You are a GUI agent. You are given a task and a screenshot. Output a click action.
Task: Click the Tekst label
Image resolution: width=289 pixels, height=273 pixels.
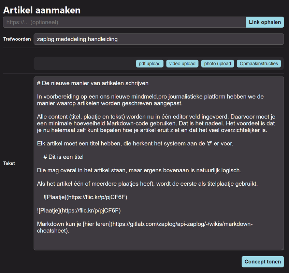click(x=9, y=163)
